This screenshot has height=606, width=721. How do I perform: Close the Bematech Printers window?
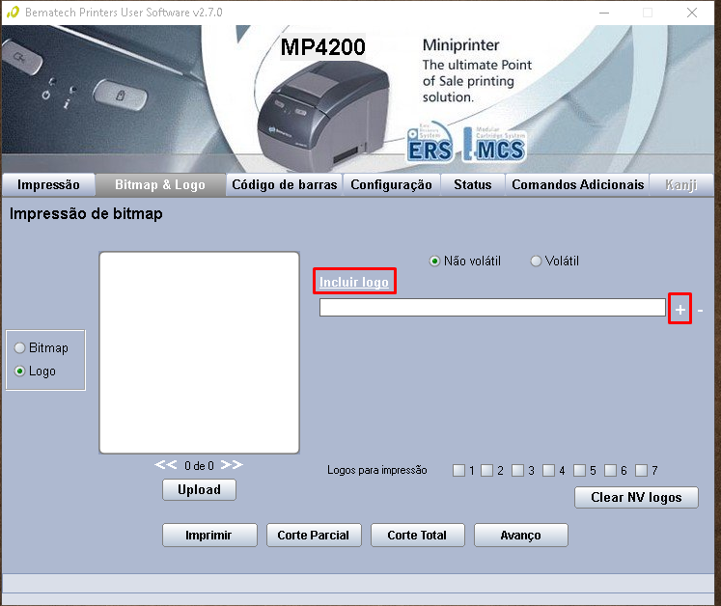[x=692, y=13]
